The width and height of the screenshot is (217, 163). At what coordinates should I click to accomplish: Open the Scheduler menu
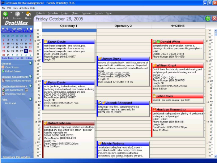(53, 13)
